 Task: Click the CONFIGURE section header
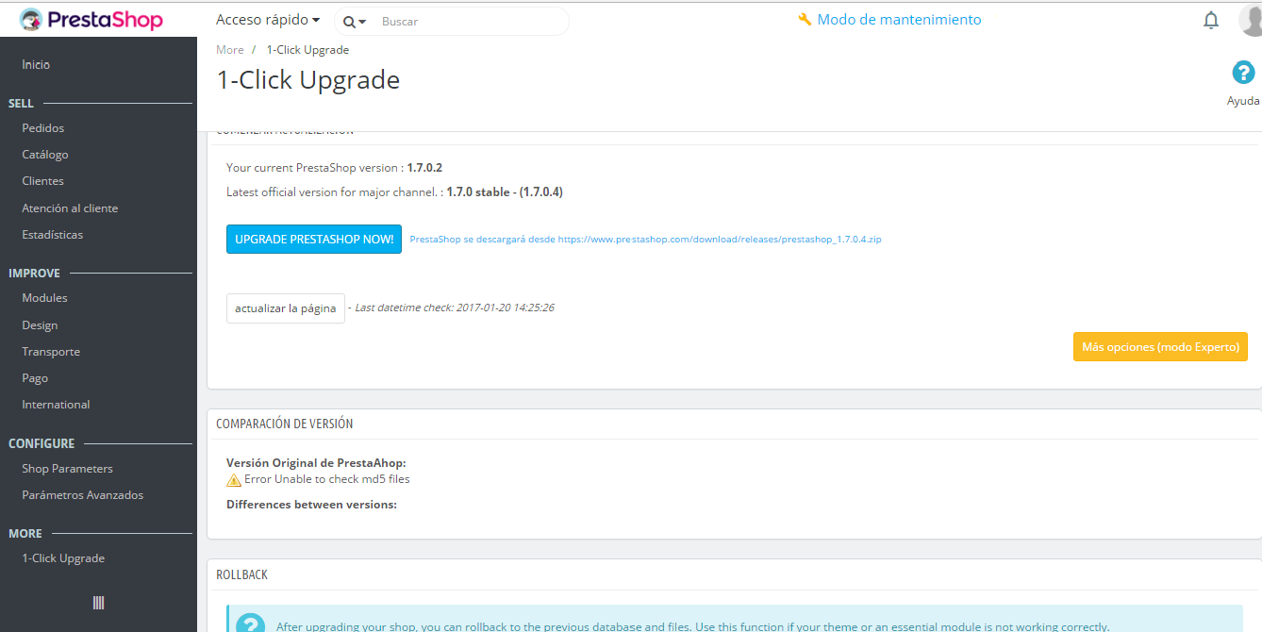[x=42, y=443]
